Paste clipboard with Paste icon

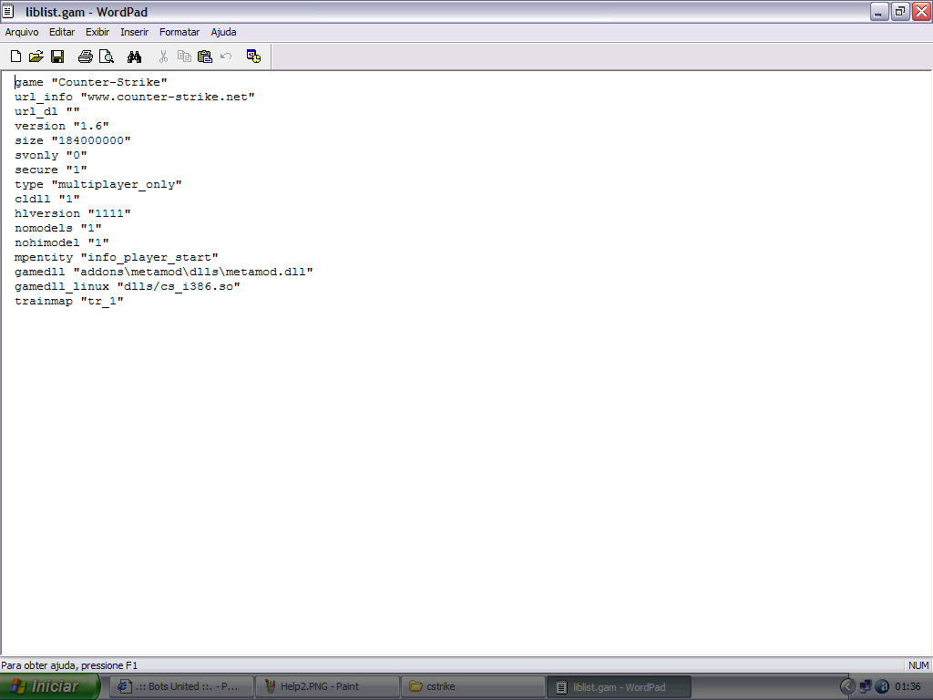(x=205, y=57)
